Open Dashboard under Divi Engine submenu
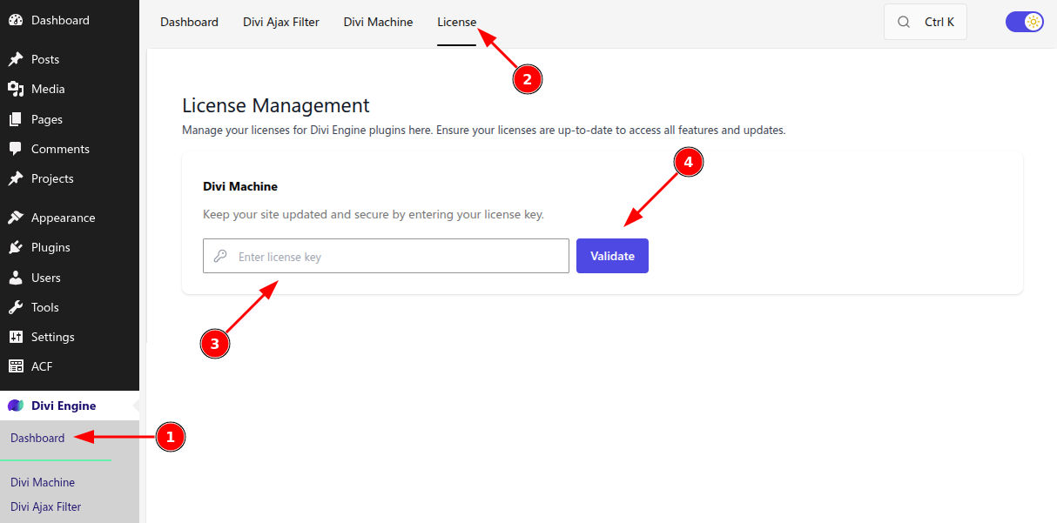This screenshot has width=1057, height=523. tap(37, 438)
